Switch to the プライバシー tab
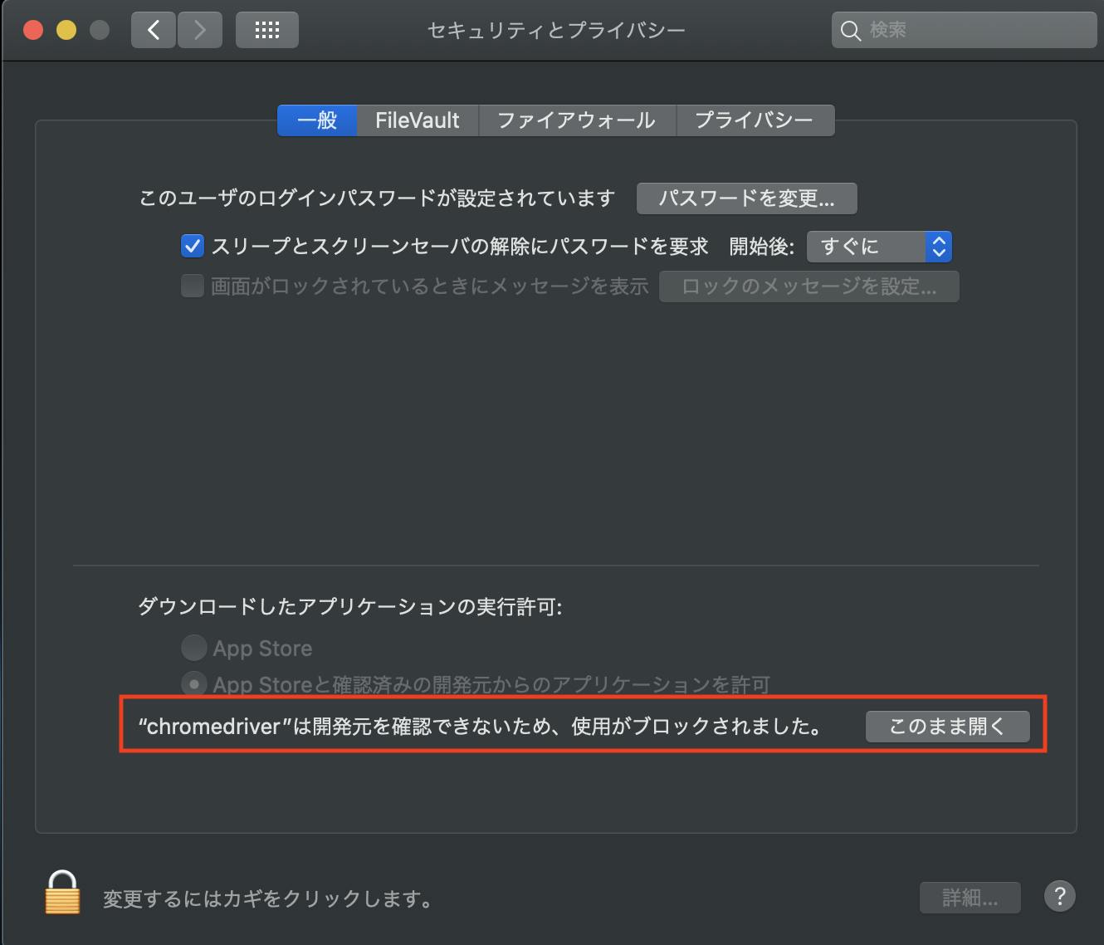This screenshot has width=1104, height=945. [755, 120]
